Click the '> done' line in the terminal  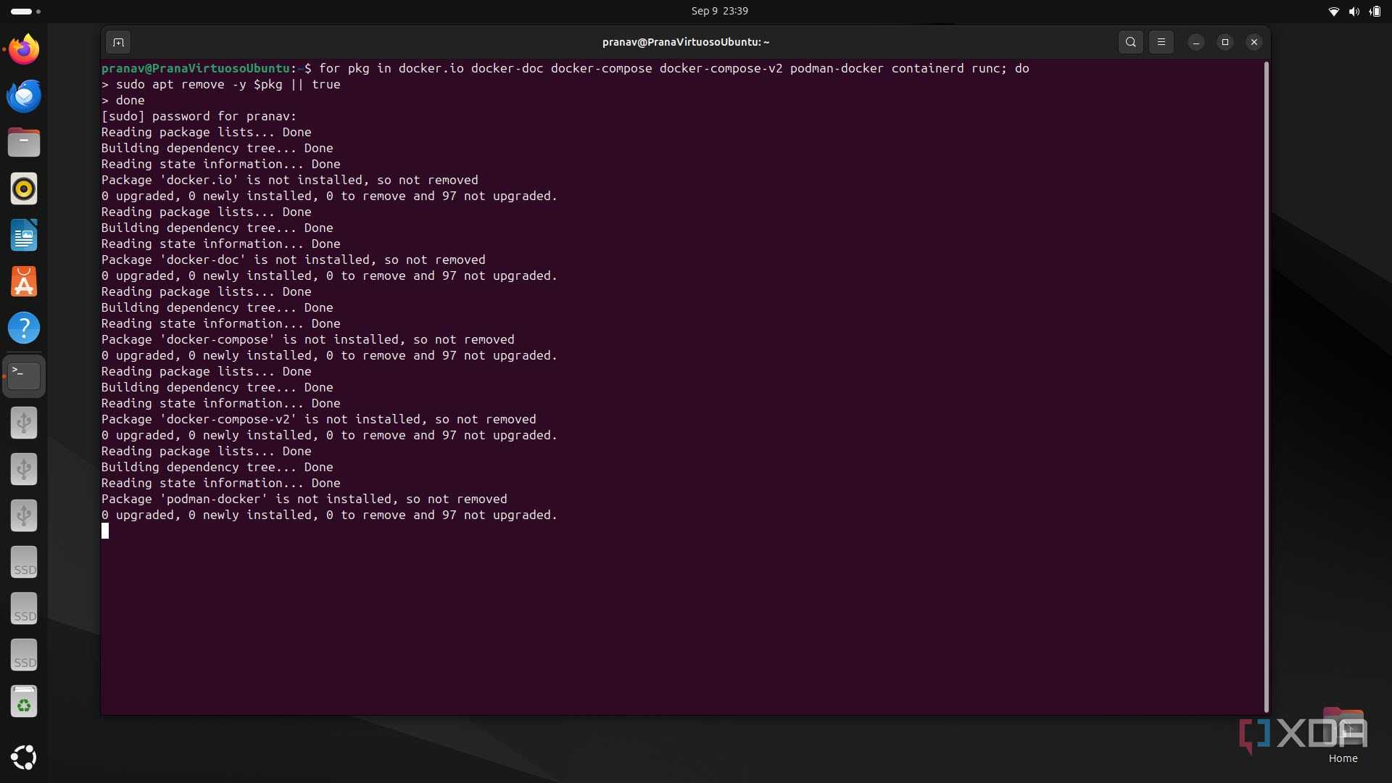point(123,100)
